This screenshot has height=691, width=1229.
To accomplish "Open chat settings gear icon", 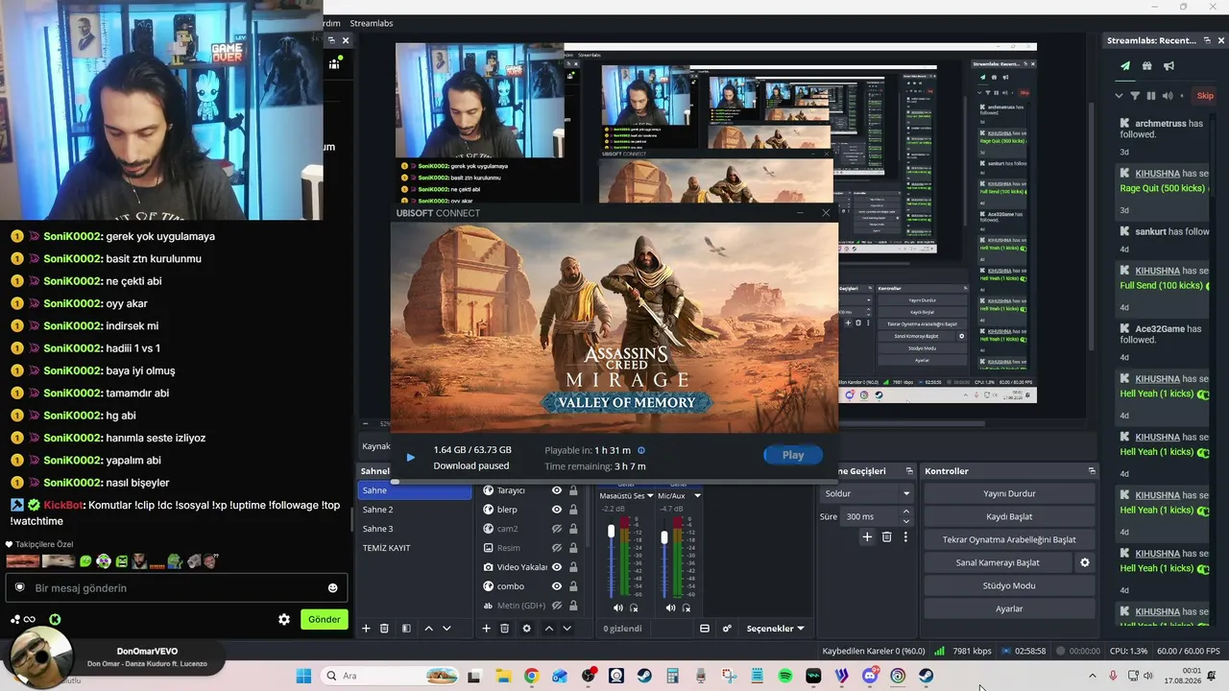I will tap(284, 620).
